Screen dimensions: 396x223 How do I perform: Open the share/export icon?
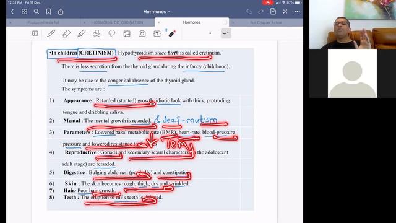[61, 12]
